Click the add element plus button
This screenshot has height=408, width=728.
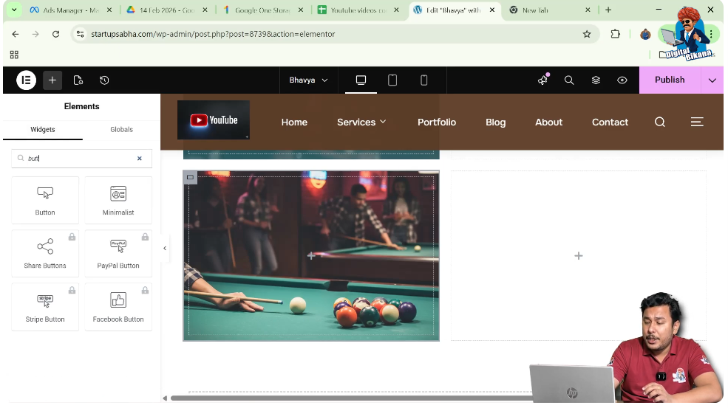click(x=52, y=80)
